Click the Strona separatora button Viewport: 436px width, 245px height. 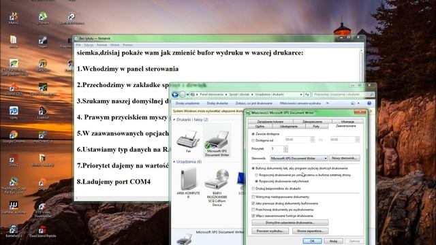311,231
